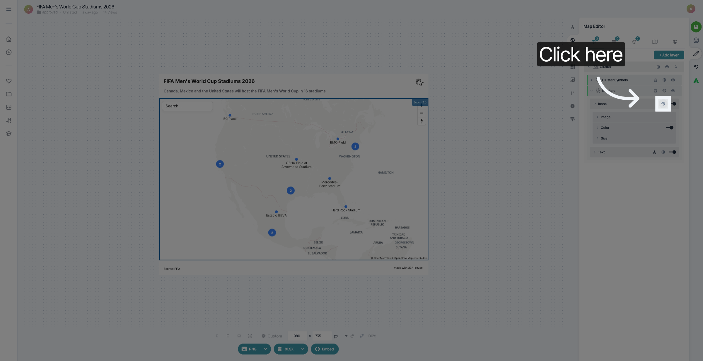Open the paint roller styling icon
703x361 pixels.
click(572, 119)
